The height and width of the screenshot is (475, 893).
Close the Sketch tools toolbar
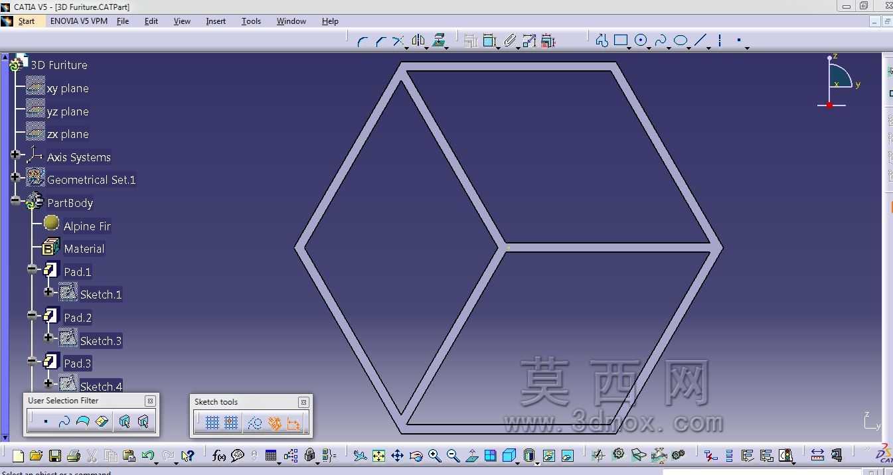click(303, 402)
